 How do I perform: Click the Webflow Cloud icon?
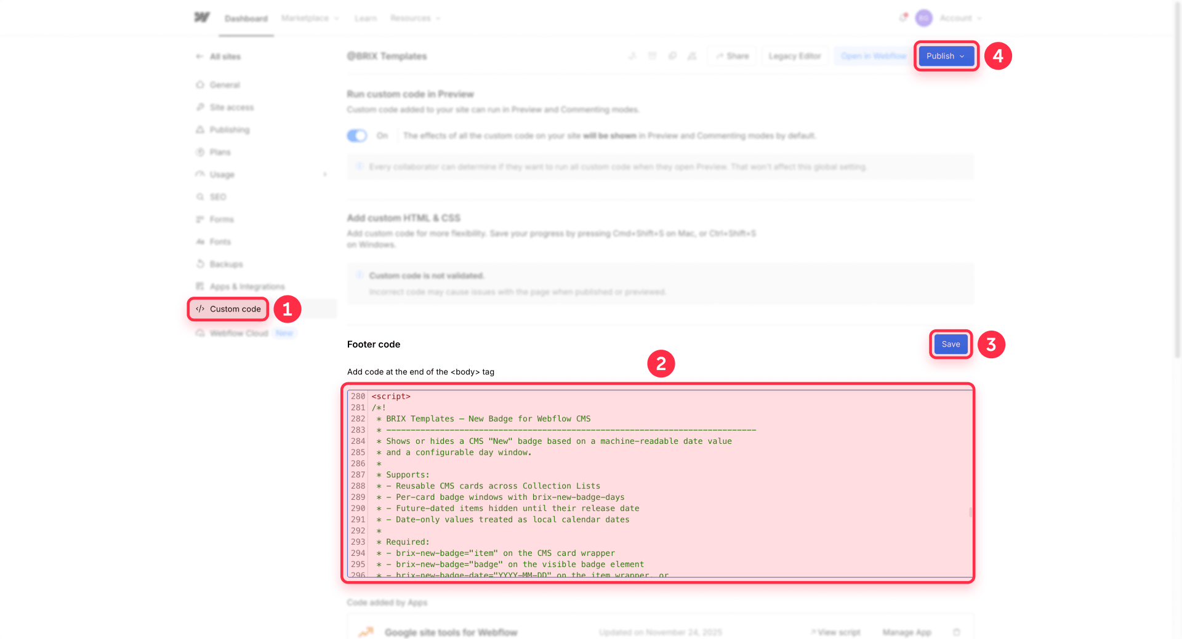tap(200, 333)
